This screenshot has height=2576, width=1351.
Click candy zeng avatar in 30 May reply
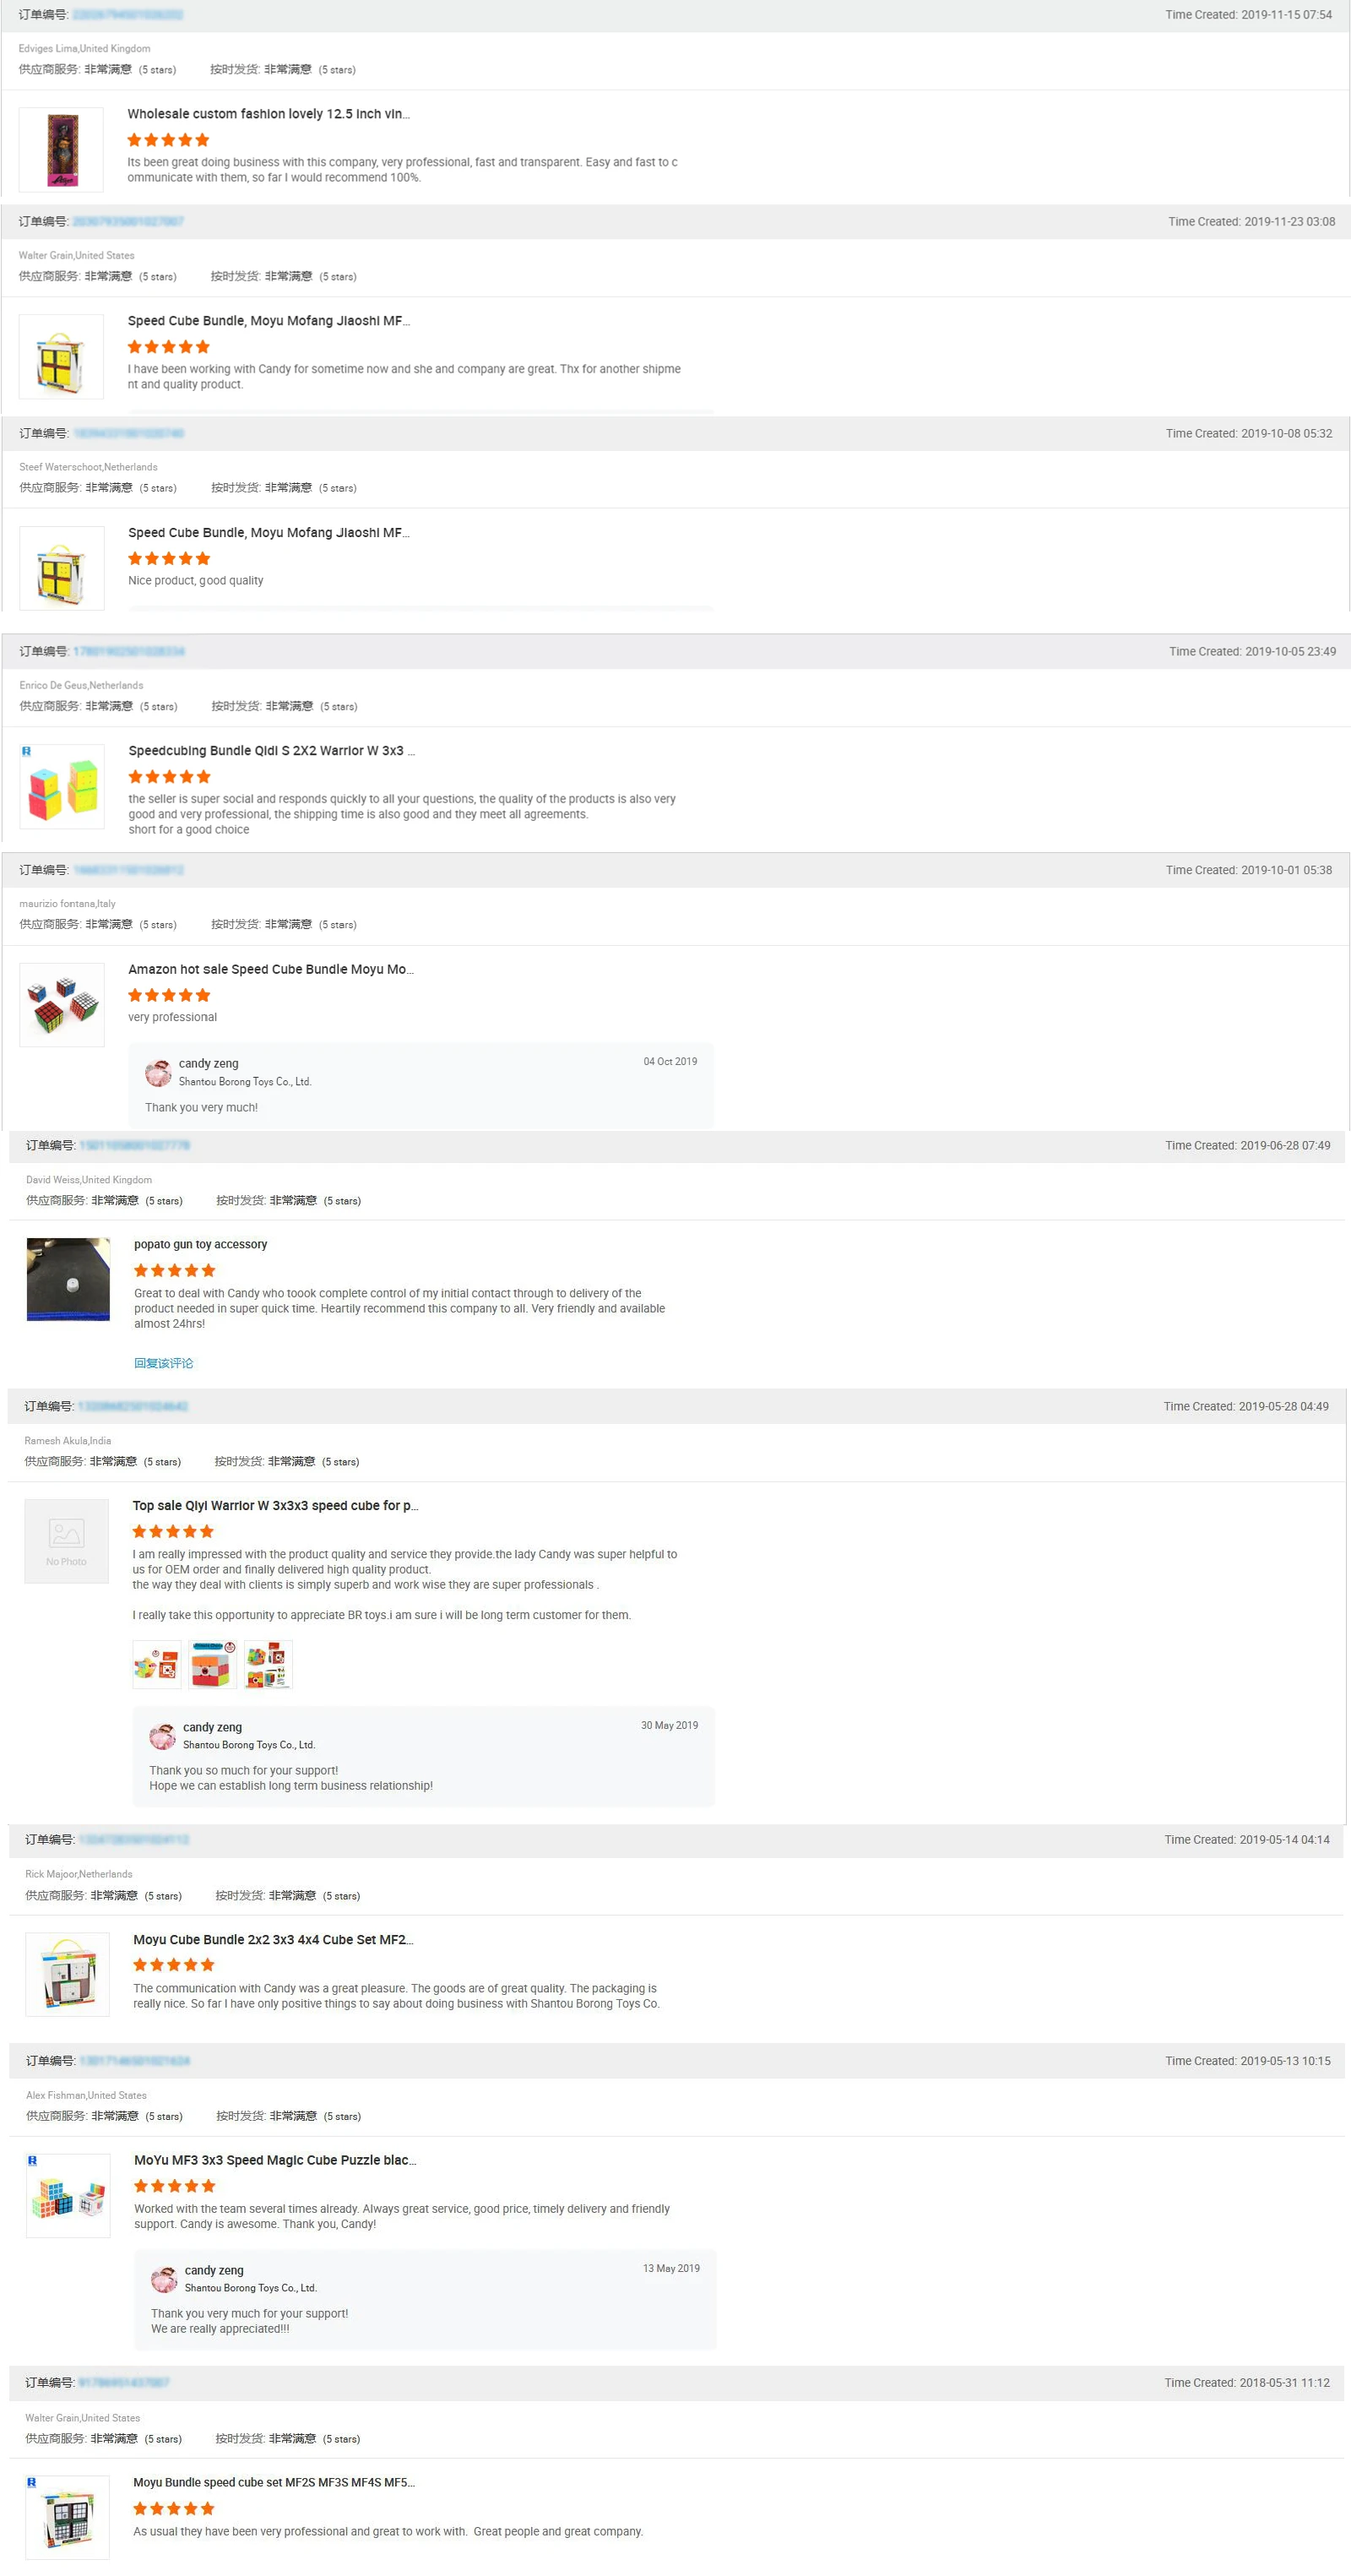(162, 1736)
